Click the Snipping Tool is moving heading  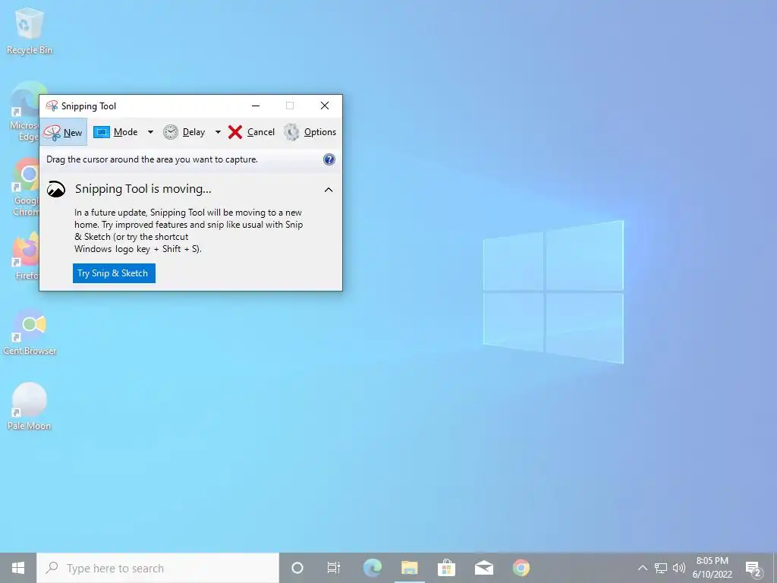point(143,189)
